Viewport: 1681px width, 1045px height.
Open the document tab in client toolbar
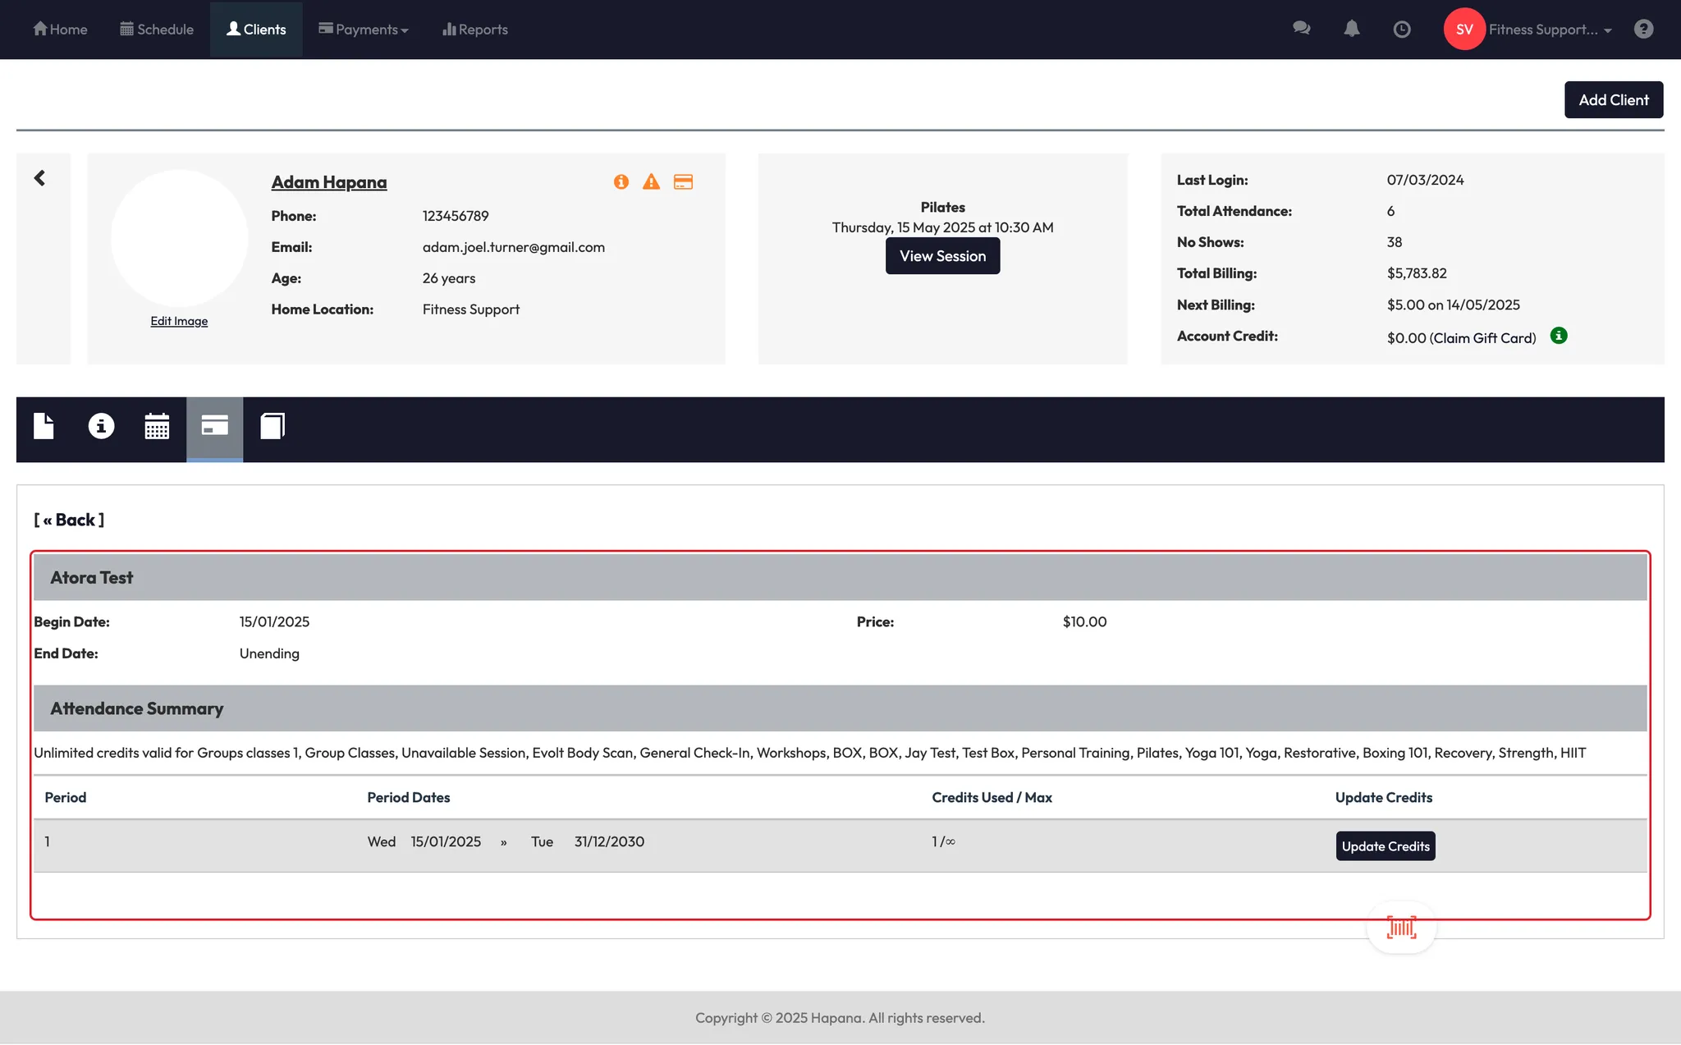[44, 426]
